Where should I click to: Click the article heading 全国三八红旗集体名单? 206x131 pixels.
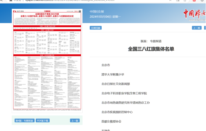coord(151,49)
